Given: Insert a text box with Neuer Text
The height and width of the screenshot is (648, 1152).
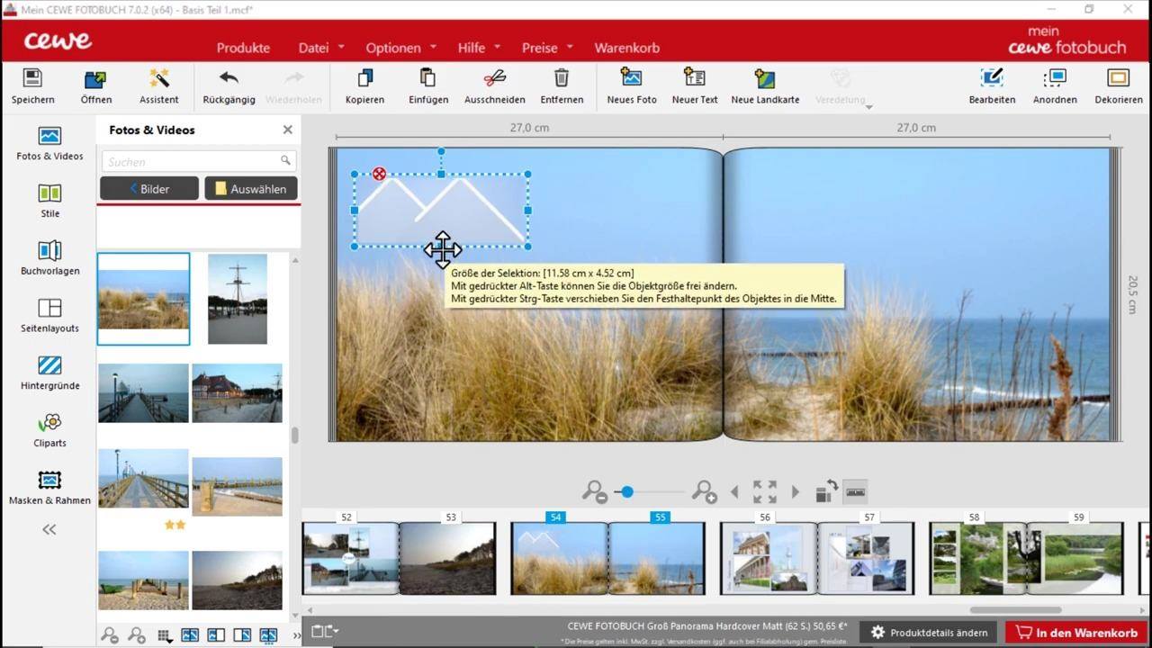Looking at the screenshot, I should click(695, 86).
